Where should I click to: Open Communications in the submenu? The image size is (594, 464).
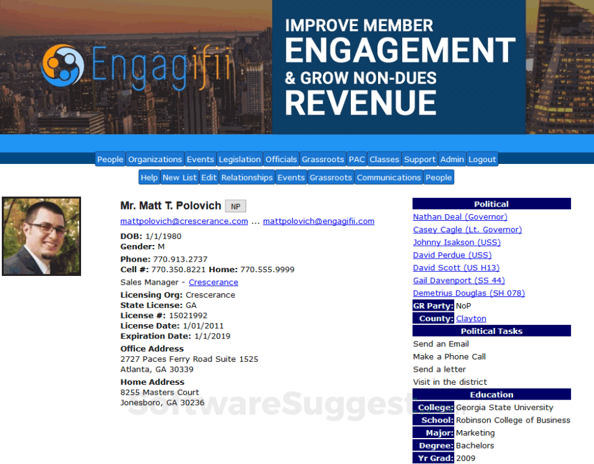coord(389,178)
